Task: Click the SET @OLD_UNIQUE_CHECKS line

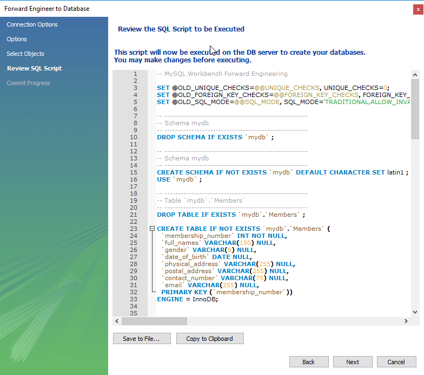Action: pos(273,88)
